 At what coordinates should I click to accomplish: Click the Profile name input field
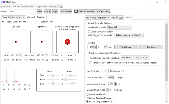coord(22,11)
